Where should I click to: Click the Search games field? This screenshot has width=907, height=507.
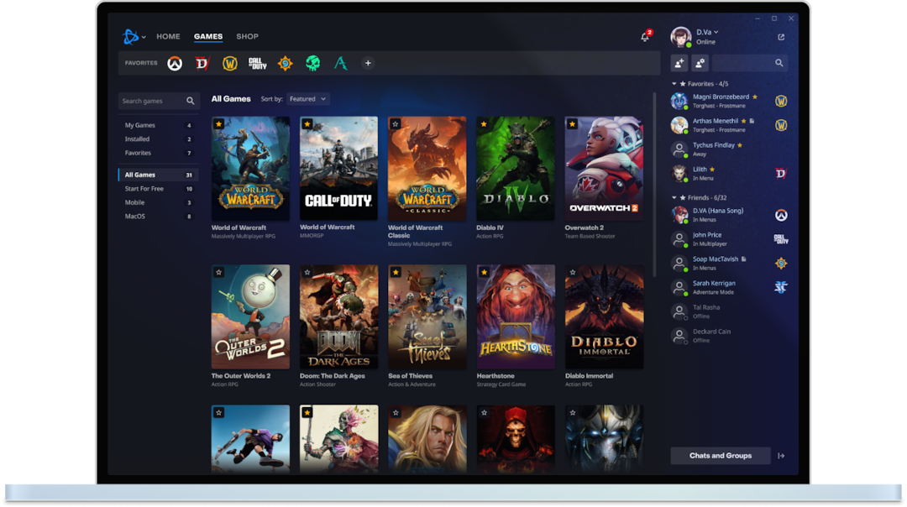pyautogui.click(x=159, y=101)
